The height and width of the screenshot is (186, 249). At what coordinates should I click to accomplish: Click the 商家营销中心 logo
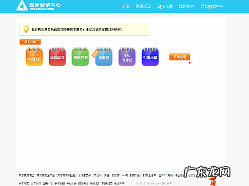tap(38, 6)
